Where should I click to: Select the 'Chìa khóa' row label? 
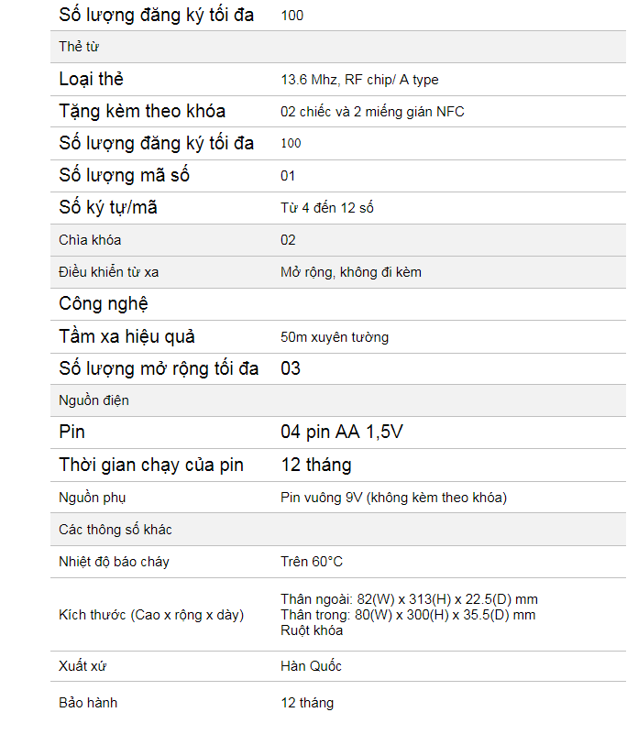pyautogui.click(x=90, y=240)
